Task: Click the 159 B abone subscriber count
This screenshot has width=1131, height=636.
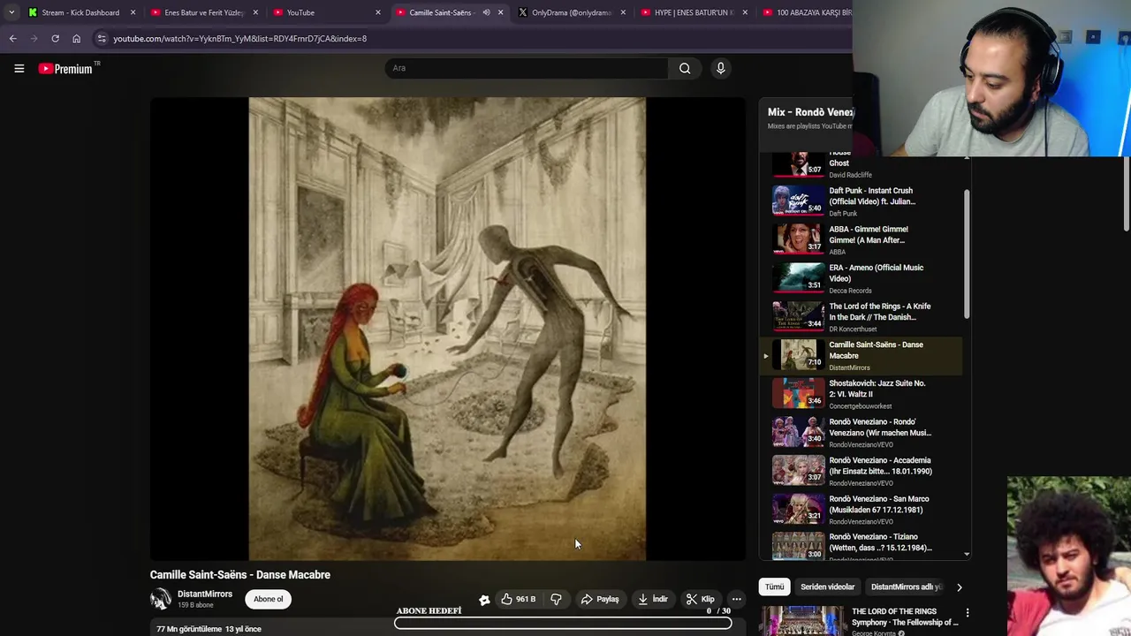Action: [x=195, y=605]
